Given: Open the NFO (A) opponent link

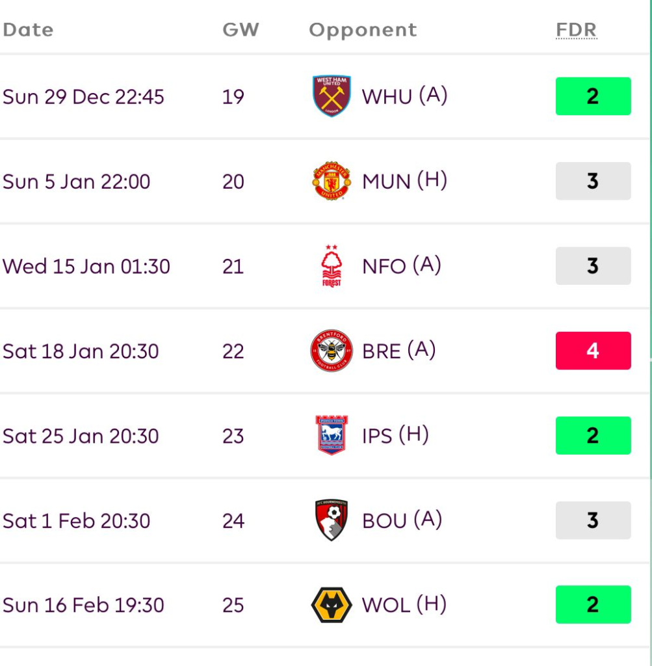Looking at the screenshot, I should [401, 266].
